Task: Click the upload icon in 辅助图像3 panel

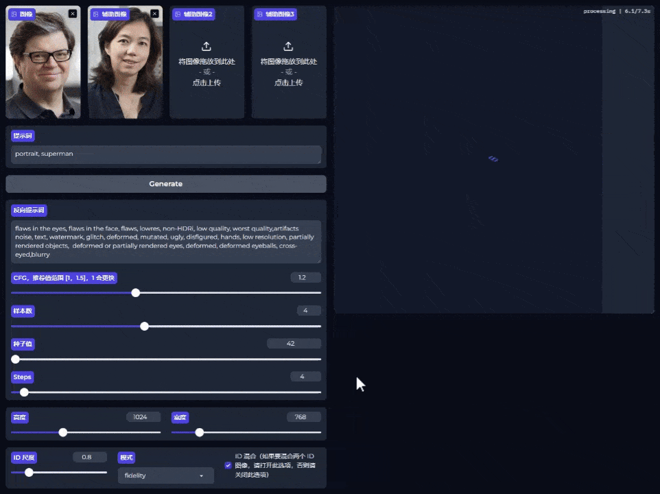Action: tap(288, 46)
